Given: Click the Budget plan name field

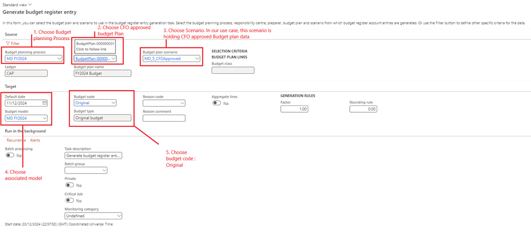Looking at the screenshot, I should [x=102, y=73].
